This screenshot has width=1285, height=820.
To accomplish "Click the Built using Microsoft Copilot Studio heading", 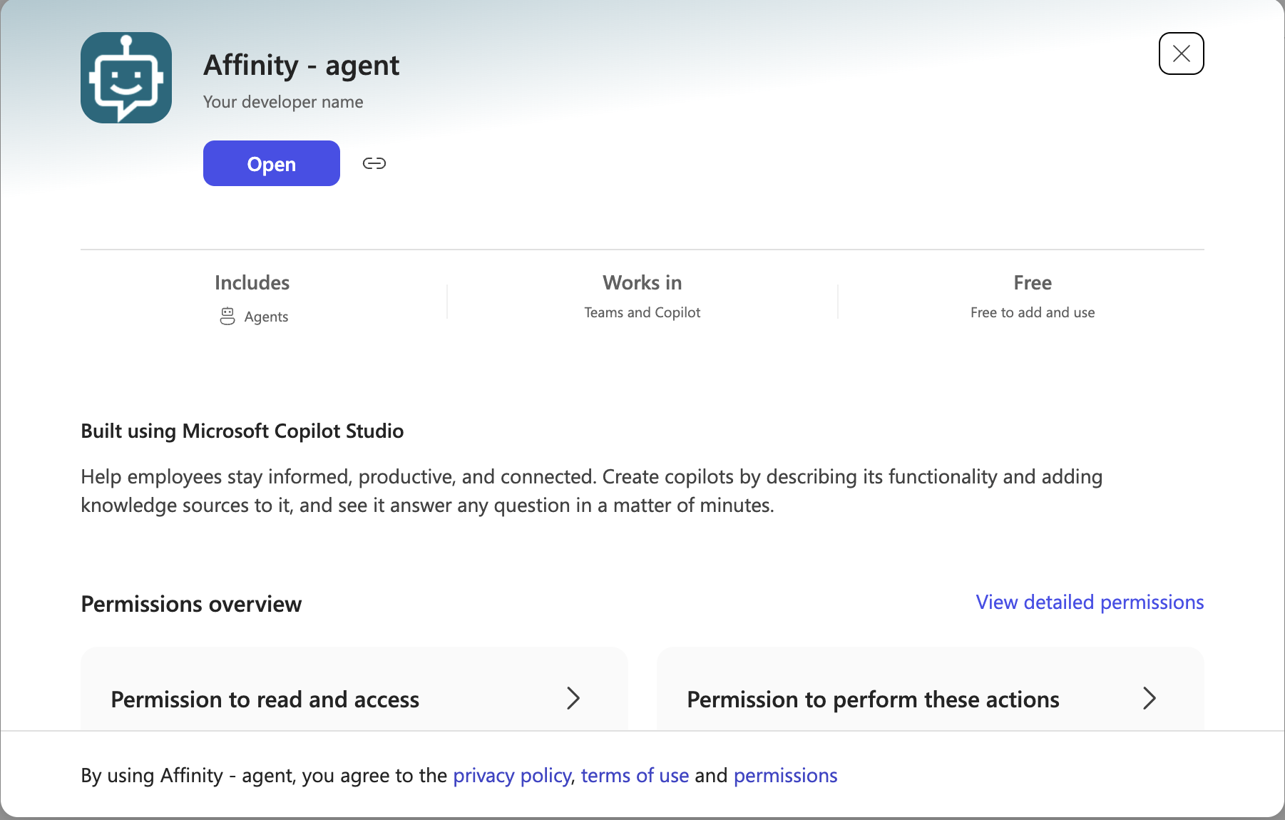I will tap(242, 431).
